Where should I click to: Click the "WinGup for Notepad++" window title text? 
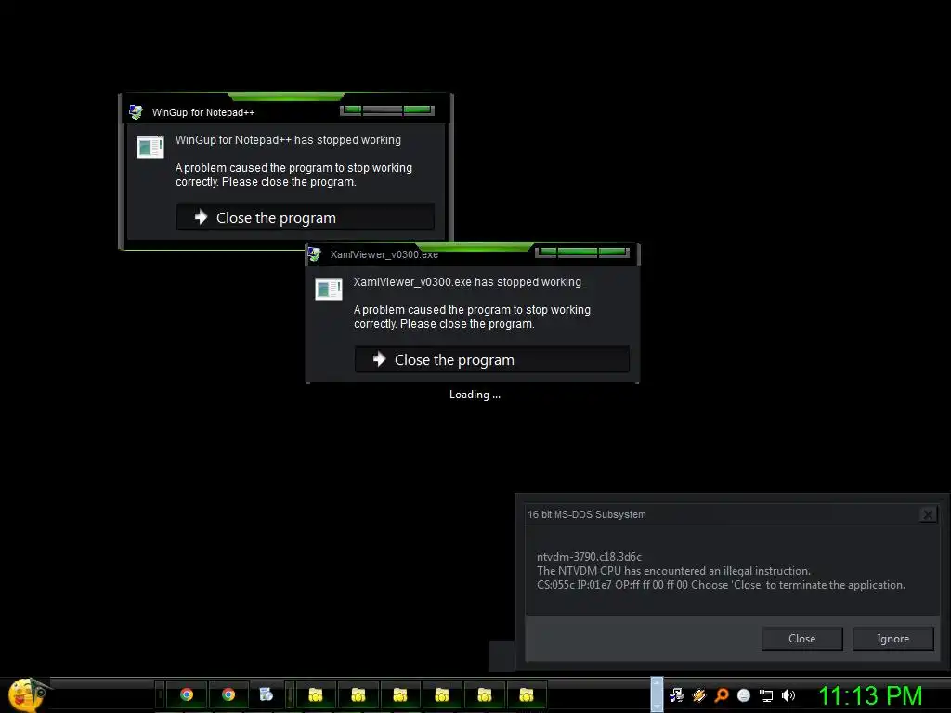203,112
